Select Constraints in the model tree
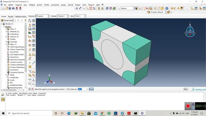The image size is (206, 116). 14,70
